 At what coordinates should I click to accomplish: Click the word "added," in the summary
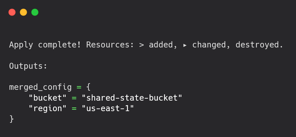click(163, 45)
